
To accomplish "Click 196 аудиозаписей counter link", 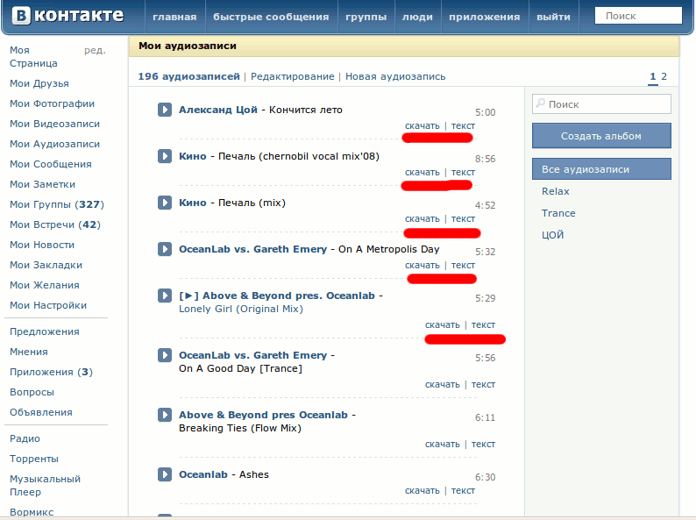I will 188,76.
